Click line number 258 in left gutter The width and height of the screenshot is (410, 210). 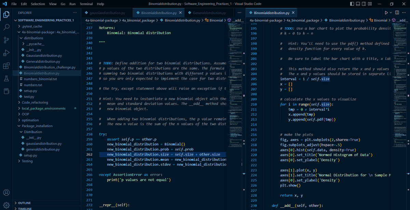[x=89, y=134]
